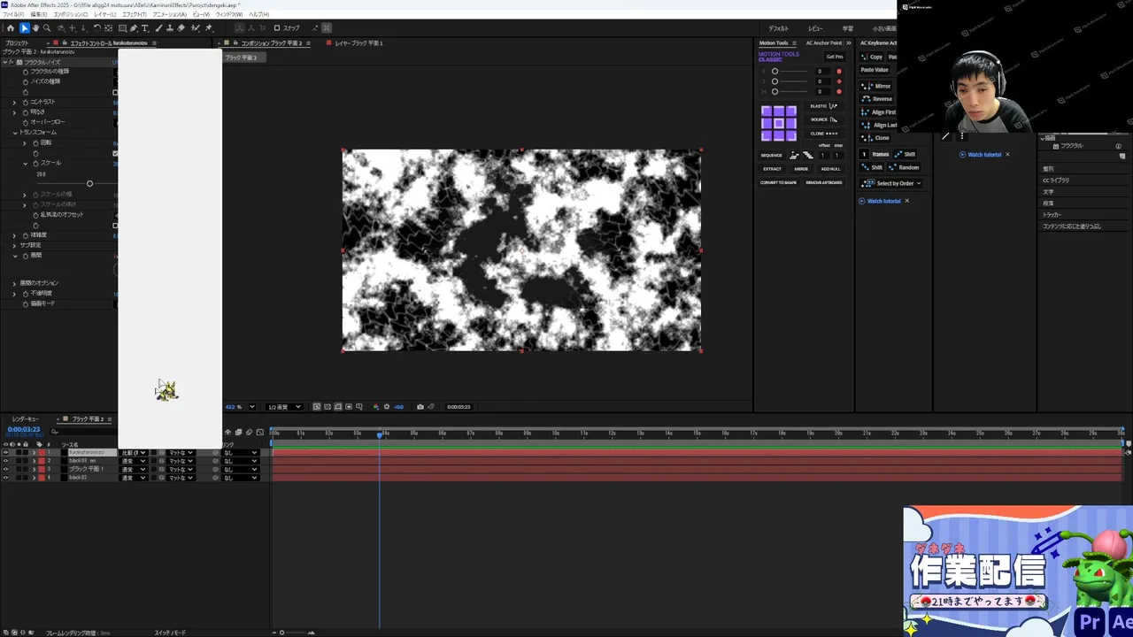Toggle stopwatch for フラクタルの種類 property
Image resolution: width=1133 pixels, height=637 pixels.
[26, 72]
